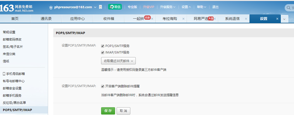Close the 考拉海购 tab
Image resolution: width=294 pixels, height=115 pixels.
(183, 19)
